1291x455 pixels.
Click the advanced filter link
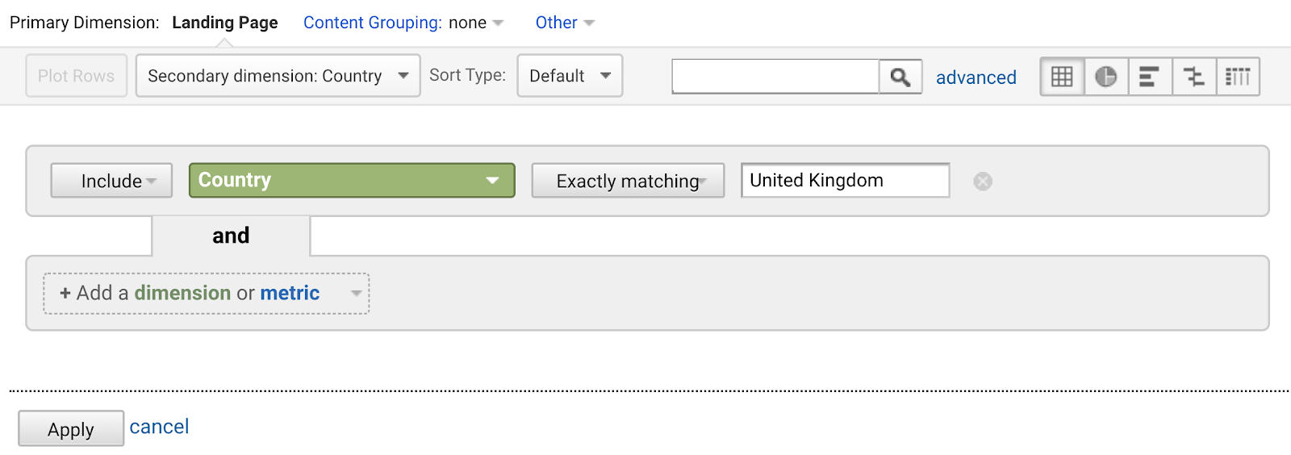[976, 77]
